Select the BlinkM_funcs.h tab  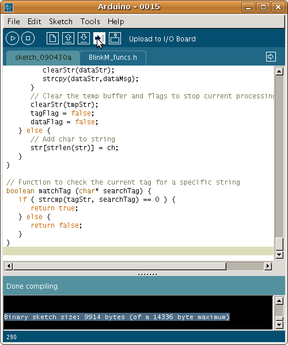coord(113,57)
